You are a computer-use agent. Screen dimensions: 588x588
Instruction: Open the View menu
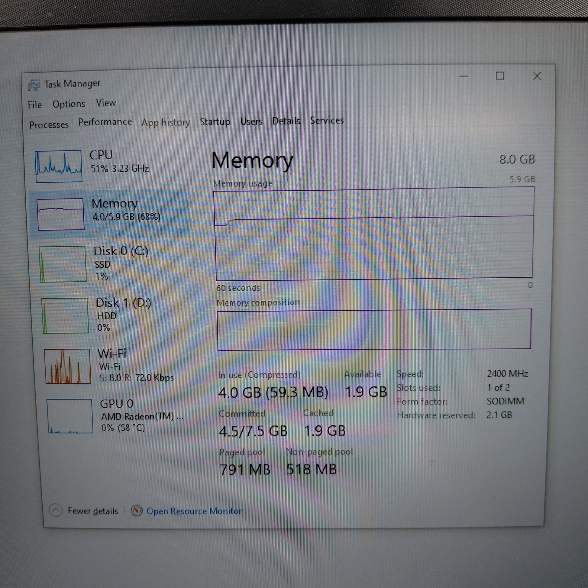[106, 103]
